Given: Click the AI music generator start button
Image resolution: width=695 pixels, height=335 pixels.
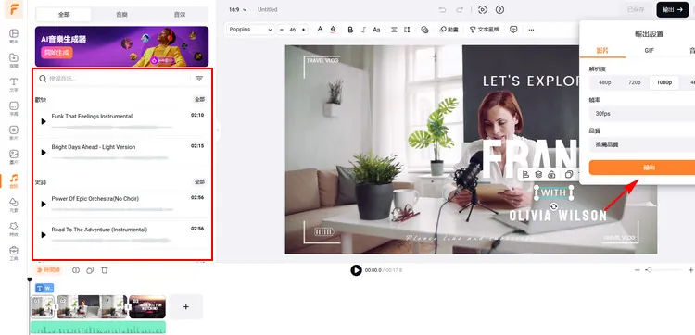Looking at the screenshot, I should pos(57,53).
